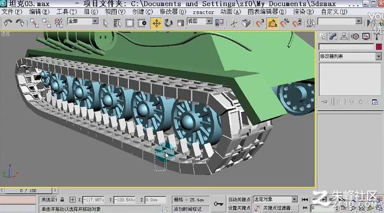Click the object name input field
384x213 pixels.
(x=346, y=47)
